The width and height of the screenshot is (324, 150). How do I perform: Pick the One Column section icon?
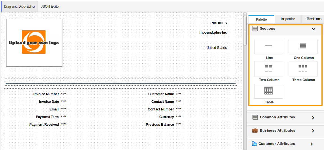pos(303,46)
